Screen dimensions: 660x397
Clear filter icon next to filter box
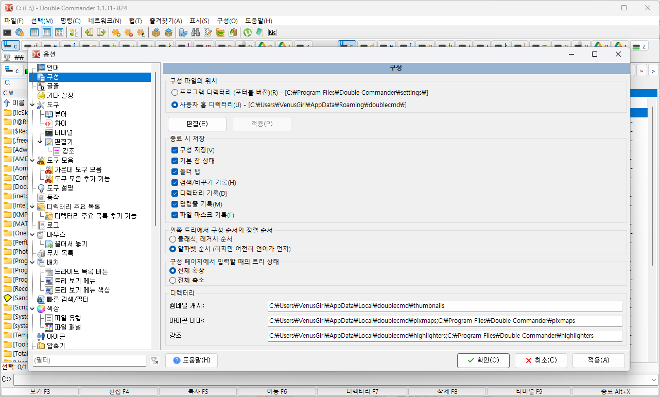154,361
